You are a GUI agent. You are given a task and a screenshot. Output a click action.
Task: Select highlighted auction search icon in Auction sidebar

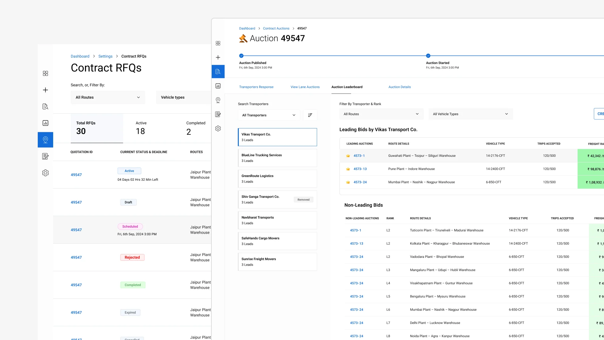click(218, 71)
